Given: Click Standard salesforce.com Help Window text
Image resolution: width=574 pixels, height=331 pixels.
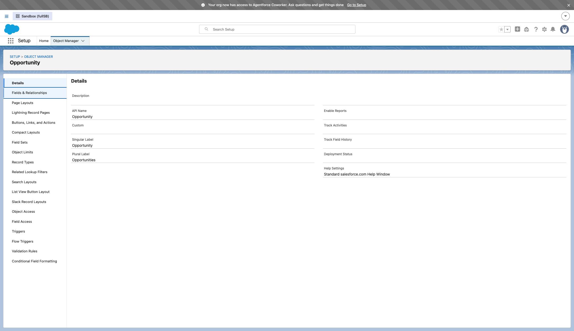Looking at the screenshot, I should point(357,174).
